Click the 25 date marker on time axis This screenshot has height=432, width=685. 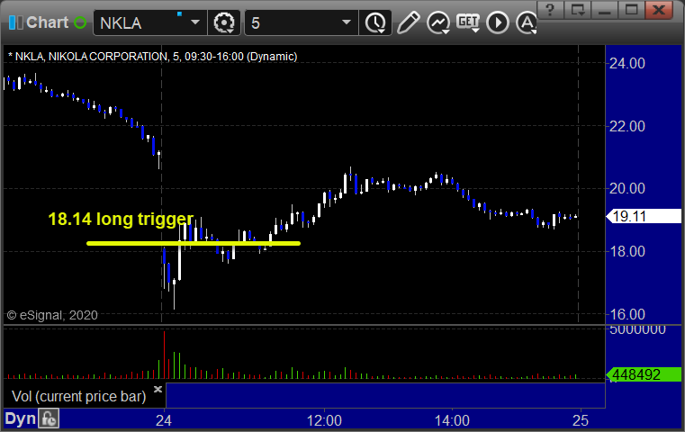(x=581, y=420)
